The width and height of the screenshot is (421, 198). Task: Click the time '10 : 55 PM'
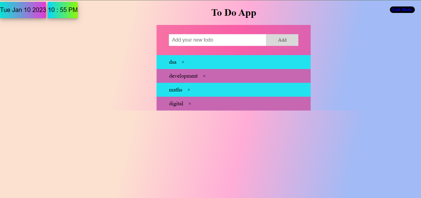pyautogui.click(x=63, y=10)
